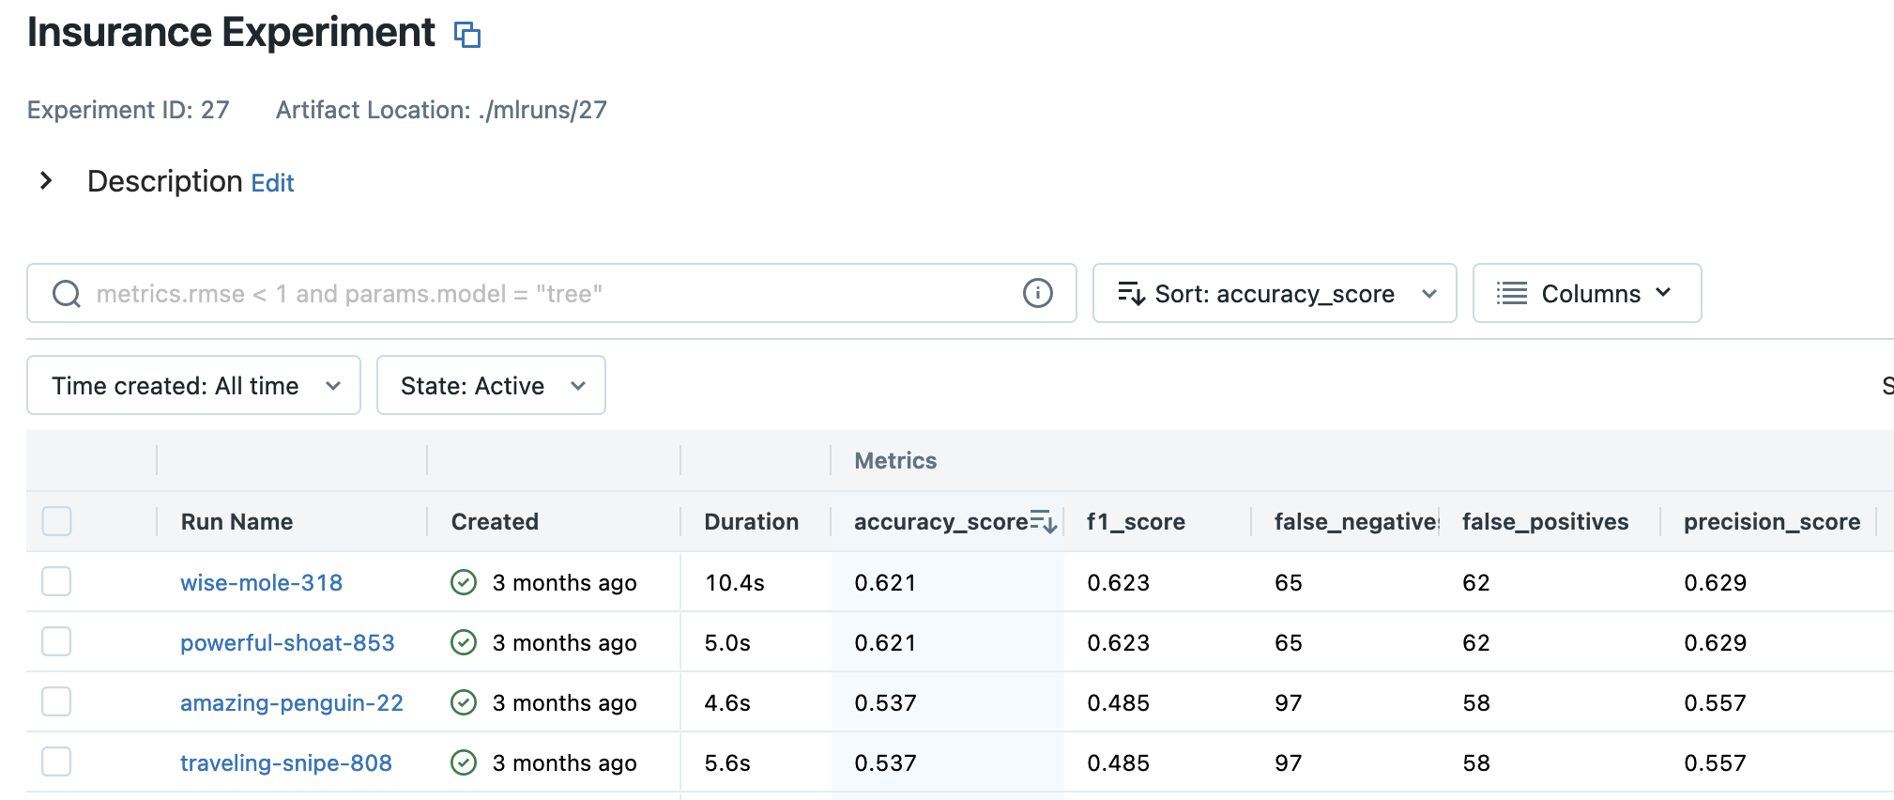
Task: Click duration 10.4s for wise-mole-318
Action: (735, 583)
